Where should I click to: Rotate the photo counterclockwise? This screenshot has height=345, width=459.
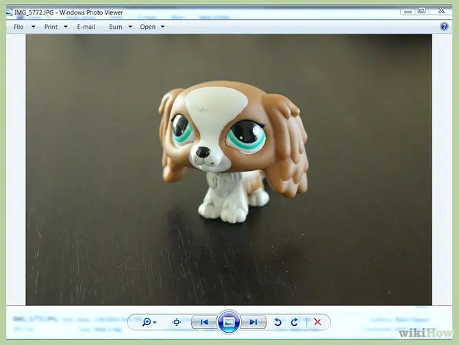click(278, 322)
